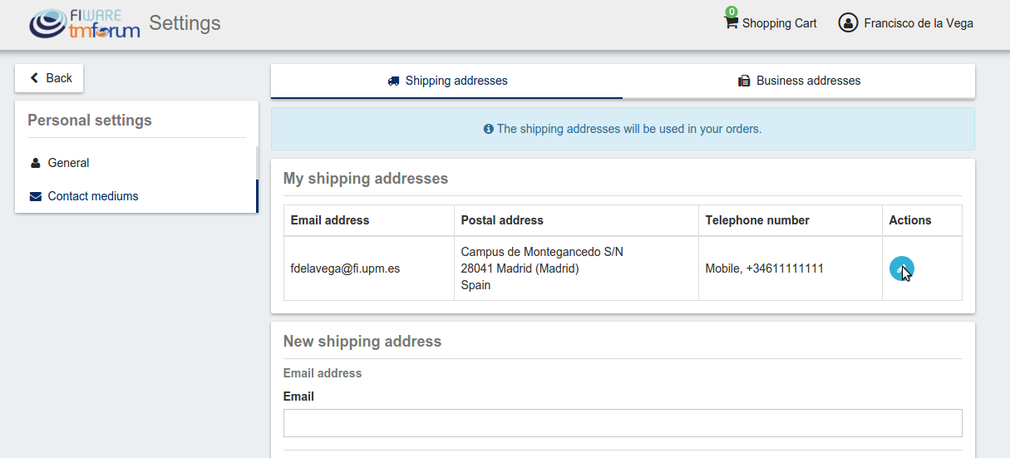The height and width of the screenshot is (458, 1010).
Task: Go back using the Back button
Action: coord(49,78)
